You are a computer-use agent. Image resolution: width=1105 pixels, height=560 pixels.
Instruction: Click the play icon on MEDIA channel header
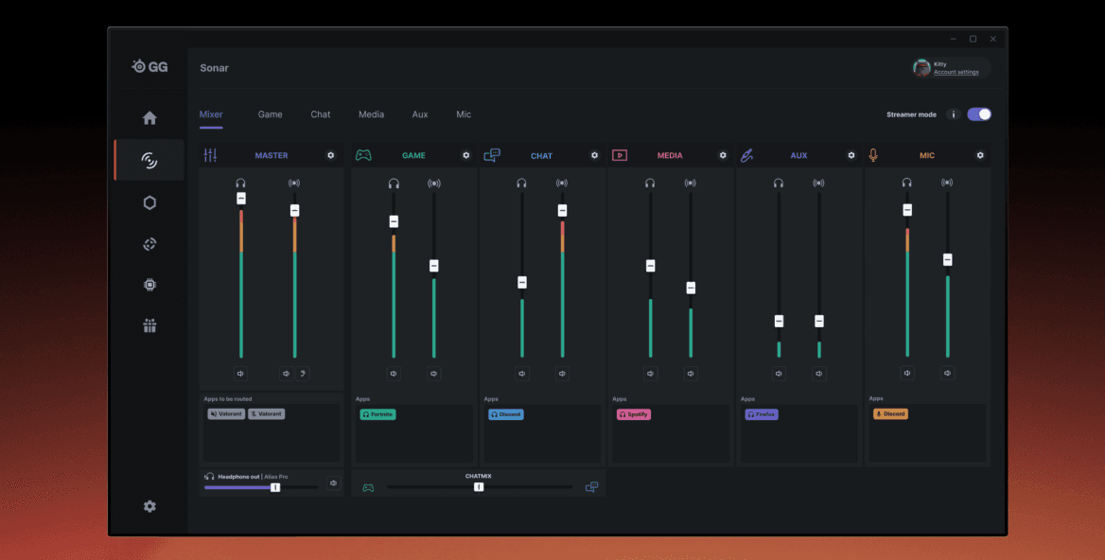[620, 154]
